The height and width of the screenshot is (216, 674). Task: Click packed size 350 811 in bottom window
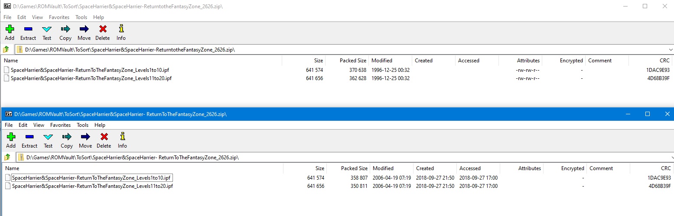pos(359,186)
